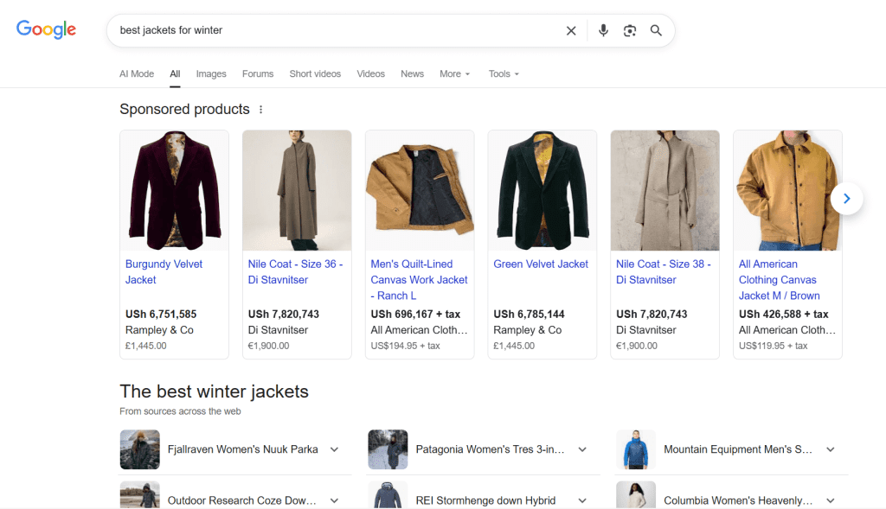This screenshot has height=509, width=886.
Task: Switch to News tab
Action: (x=413, y=74)
